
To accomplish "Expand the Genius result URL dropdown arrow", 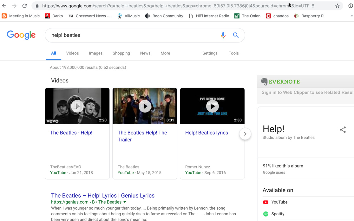I will tap(125, 202).
